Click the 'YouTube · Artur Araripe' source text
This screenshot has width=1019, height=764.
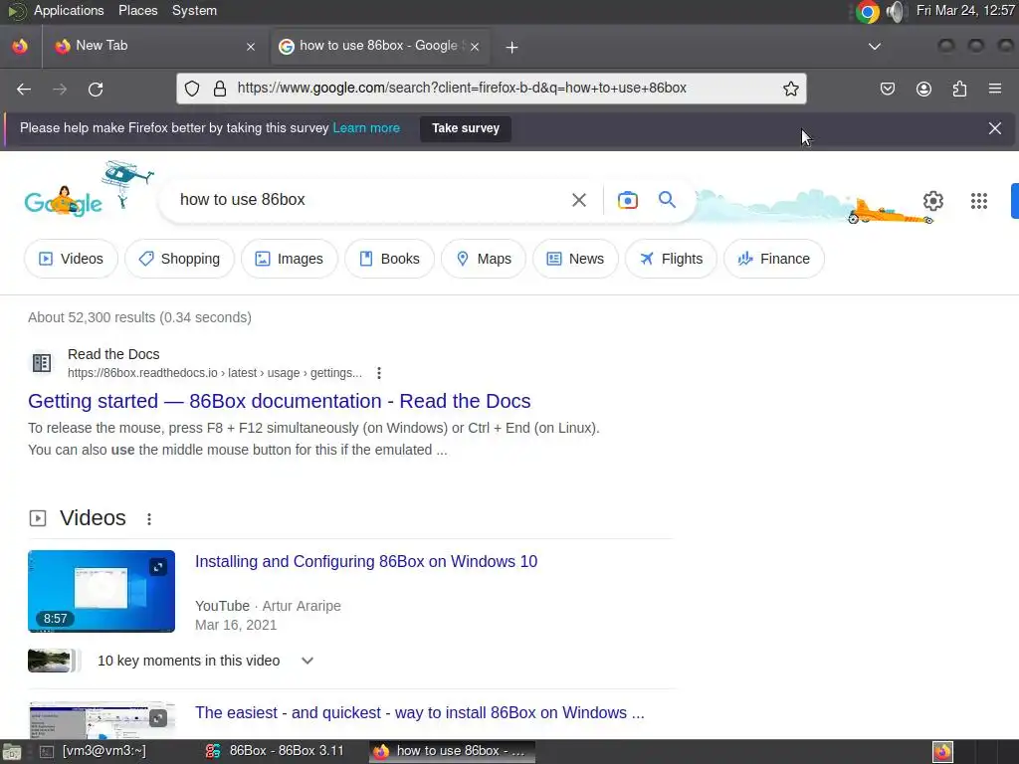[x=268, y=606]
